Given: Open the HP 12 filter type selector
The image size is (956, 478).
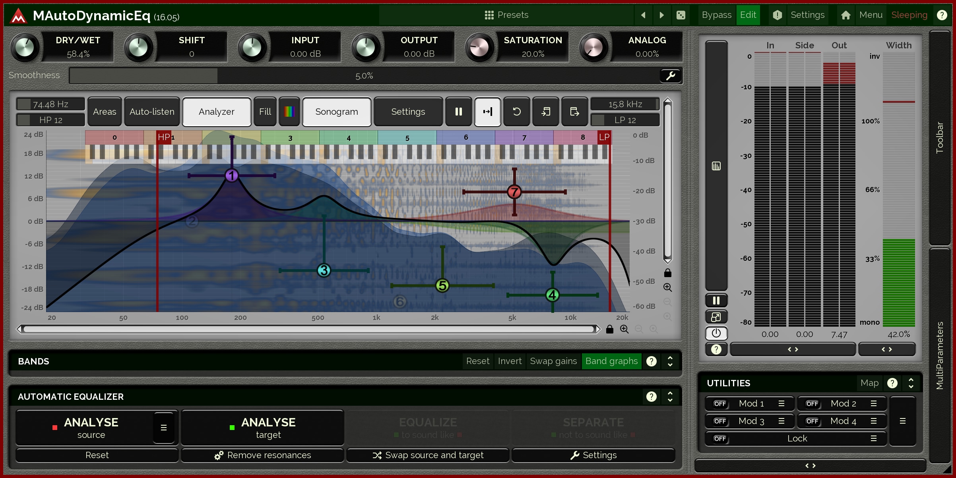Looking at the screenshot, I should tap(50, 120).
